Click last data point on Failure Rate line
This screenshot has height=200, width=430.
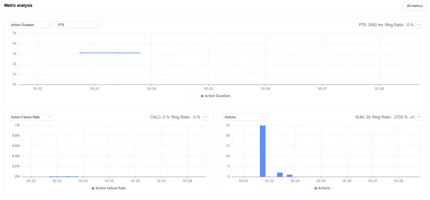coord(77,177)
